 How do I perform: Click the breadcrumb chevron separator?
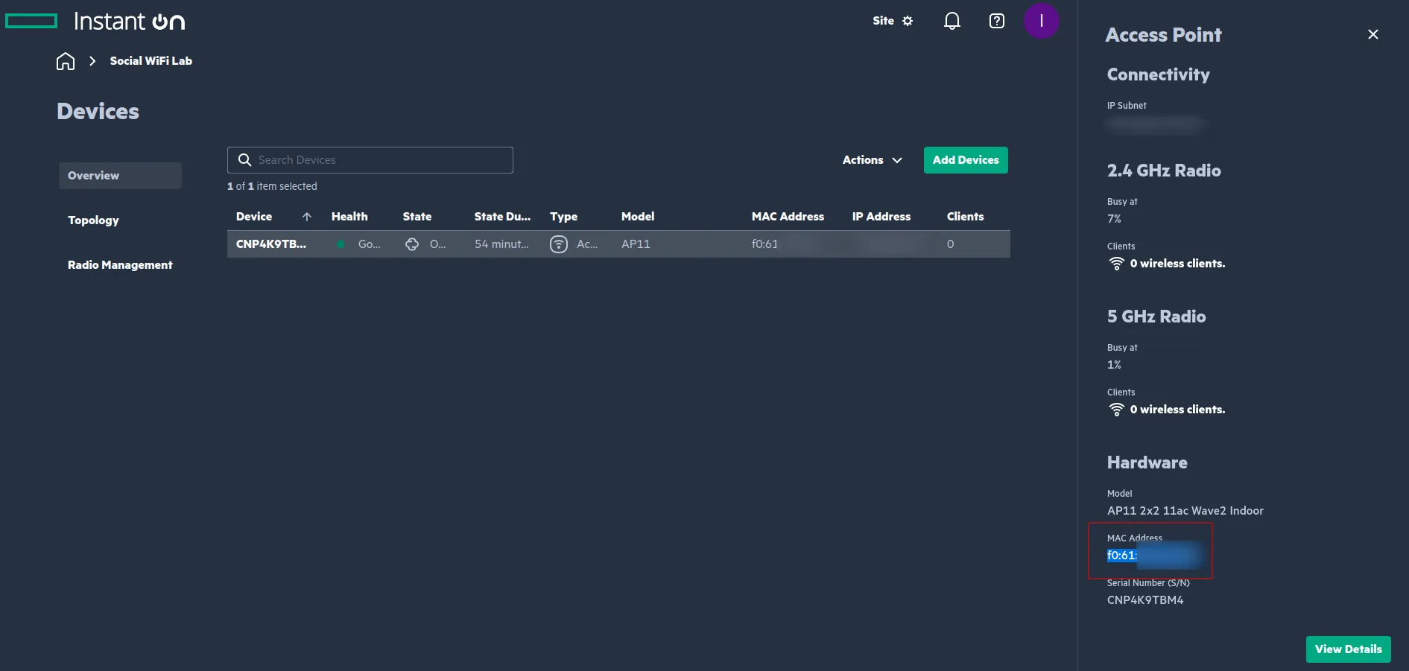point(92,61)
